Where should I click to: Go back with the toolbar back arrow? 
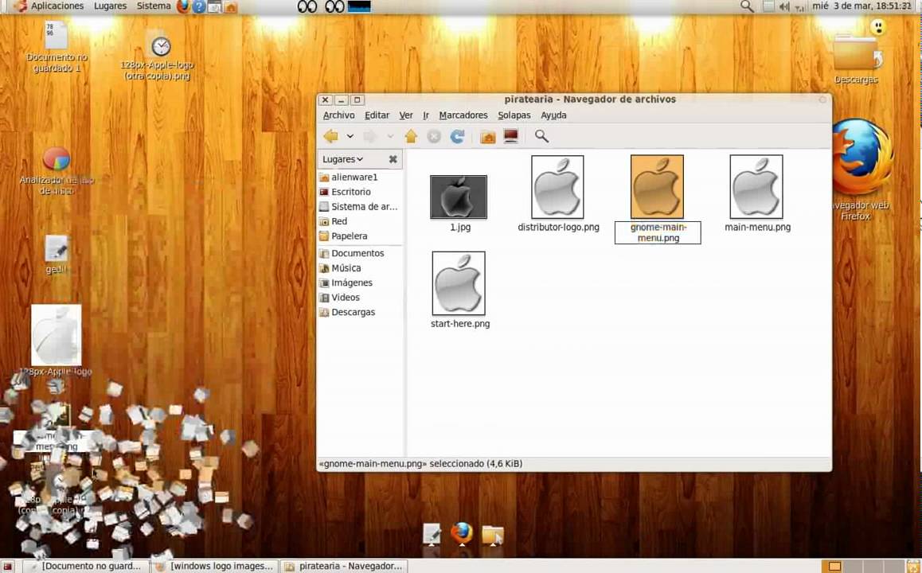click(x=330, y=136)
